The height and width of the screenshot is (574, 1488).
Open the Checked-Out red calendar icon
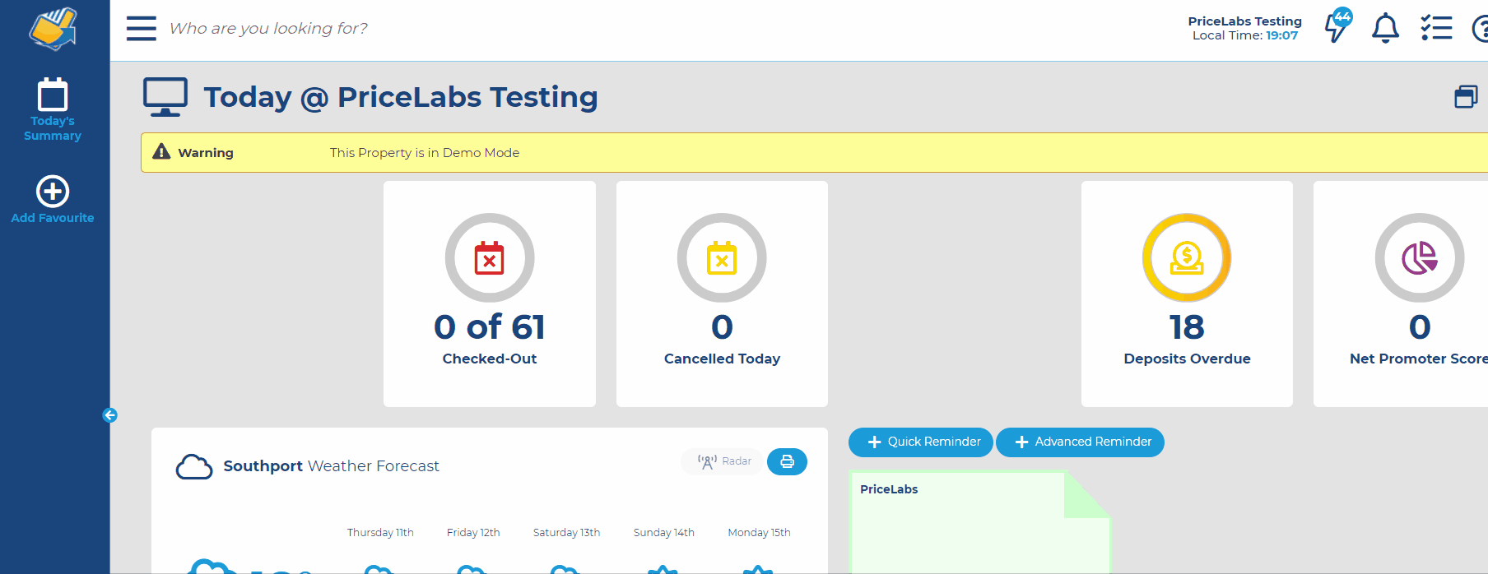[490, 257]
